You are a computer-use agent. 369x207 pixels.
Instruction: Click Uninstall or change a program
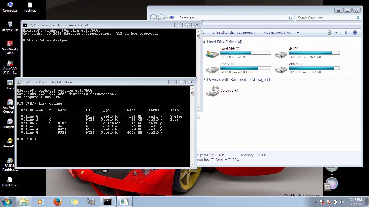[234, 33]
